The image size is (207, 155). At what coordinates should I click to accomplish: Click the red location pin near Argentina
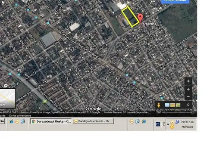click(x=140, y=18)
